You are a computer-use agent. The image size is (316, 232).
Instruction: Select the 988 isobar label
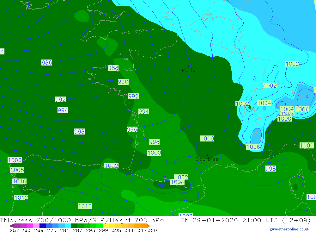click(x=113, y=68)
